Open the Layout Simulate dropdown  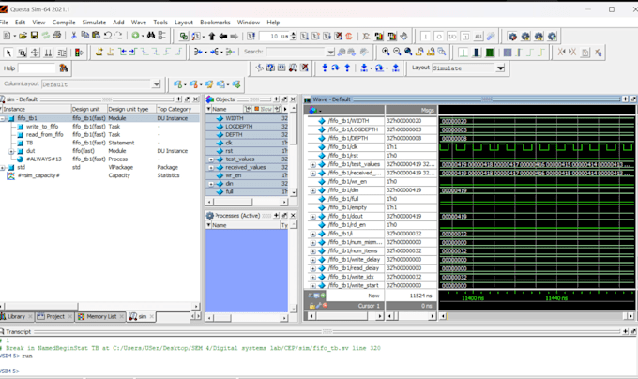coord(500,68)
